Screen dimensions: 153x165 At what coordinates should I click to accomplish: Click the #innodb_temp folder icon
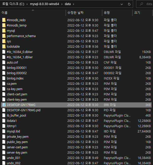pyautogui.click(x=4, y=25)
